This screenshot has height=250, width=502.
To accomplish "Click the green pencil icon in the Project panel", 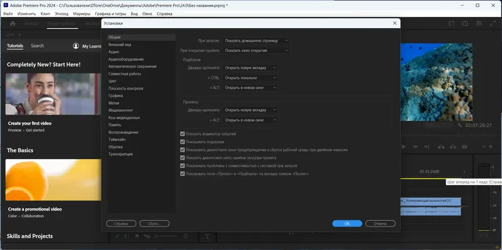I will (117, 236).
